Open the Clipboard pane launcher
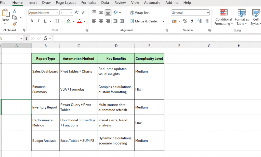261x157 pixels. (x=24, y=30)
